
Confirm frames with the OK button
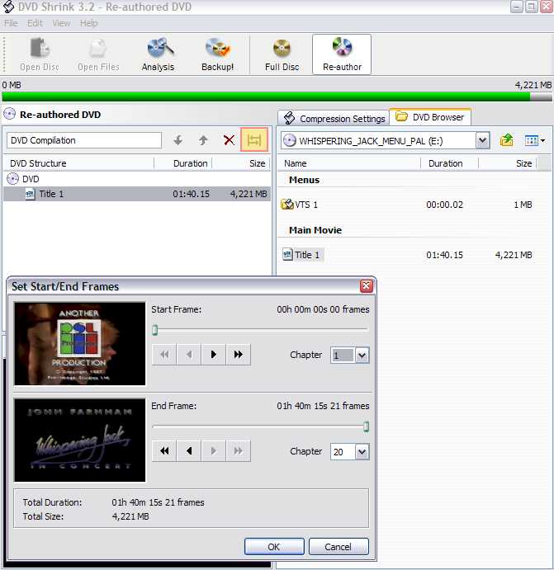point(274,547)
